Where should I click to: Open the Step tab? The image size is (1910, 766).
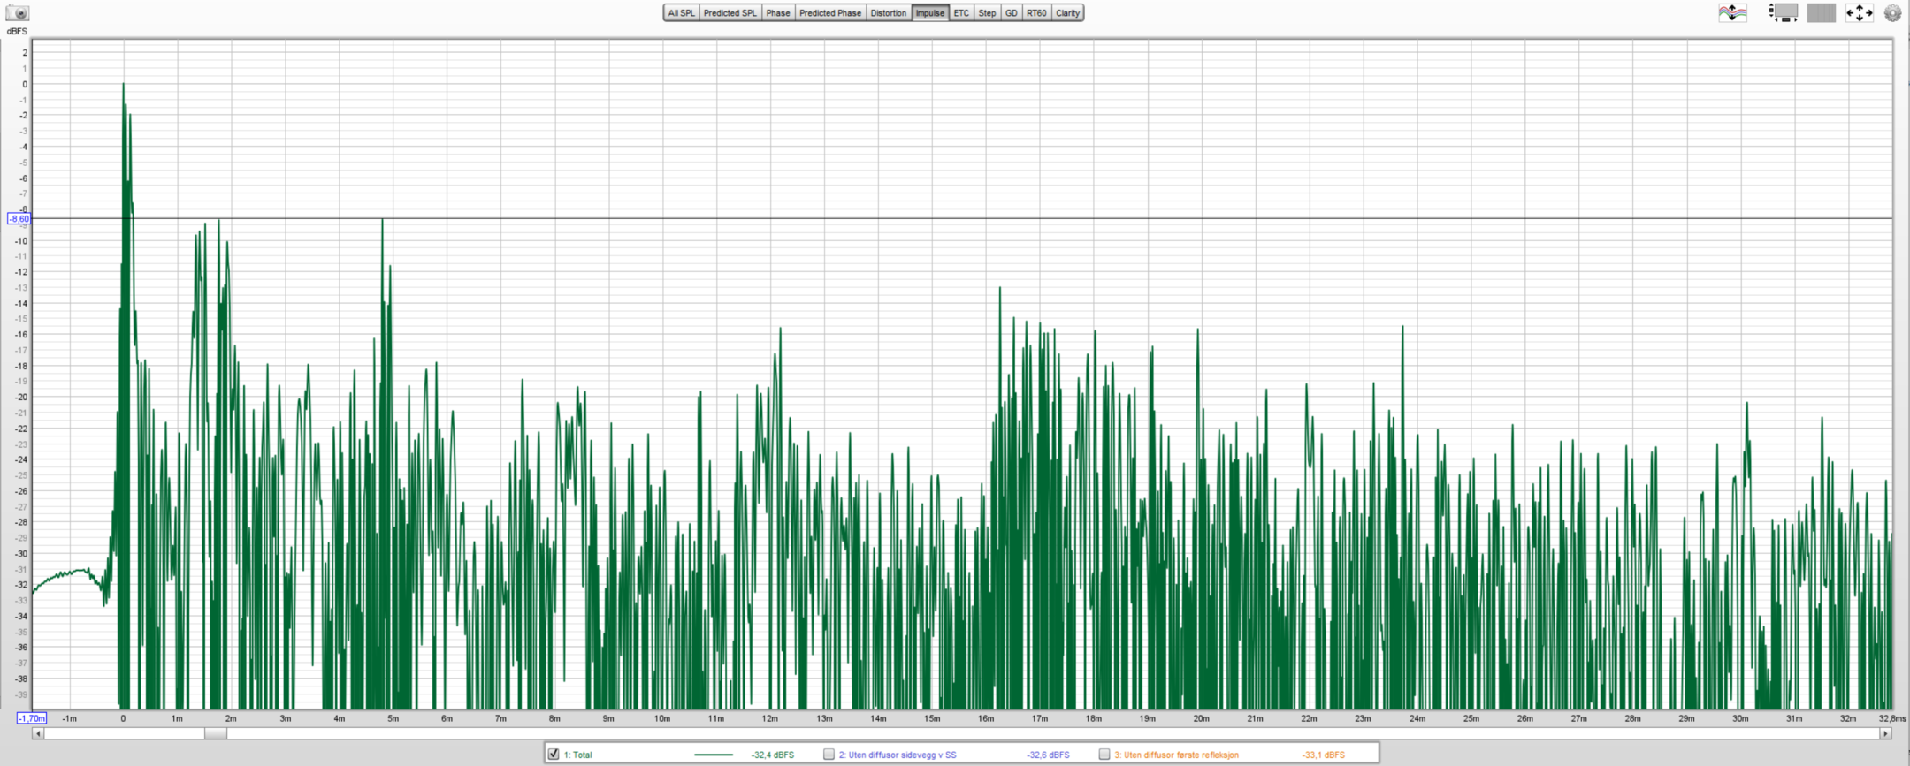(987, 12)
